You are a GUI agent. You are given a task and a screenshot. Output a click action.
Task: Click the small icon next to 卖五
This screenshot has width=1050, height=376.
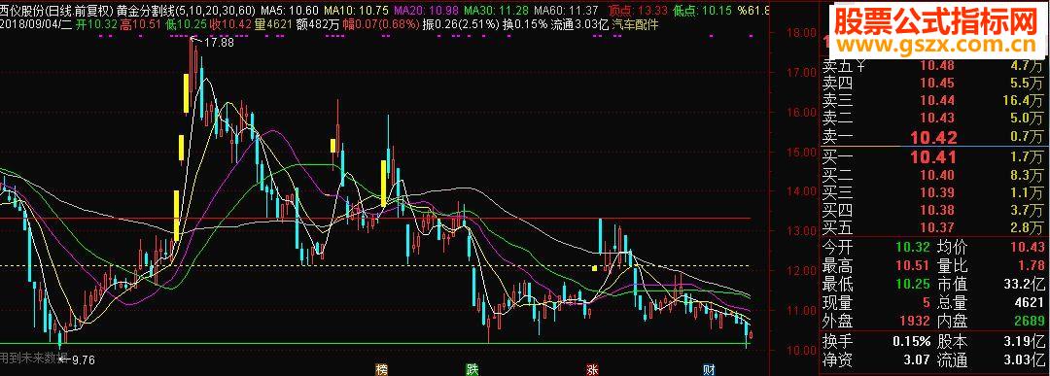(x=861, y=65)
